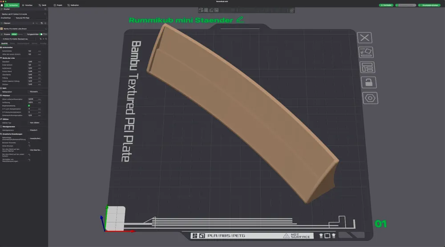The width and height of the screenshot is (445, 247).
Task: Click the Bambu PLA Matte Latte Brown filament swatch
Action: pyautogui.click(x=1, y=28)
